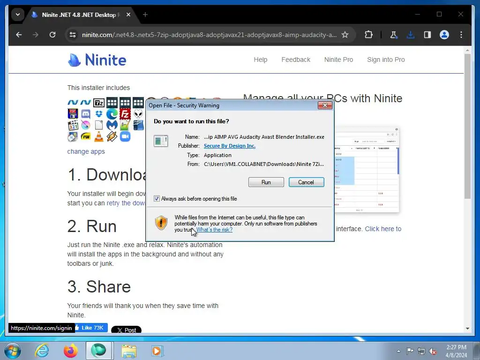The image size is (480, 360).
Task: Open Sign into Pro
Action: pyautogui.click(x=386, y=60)
